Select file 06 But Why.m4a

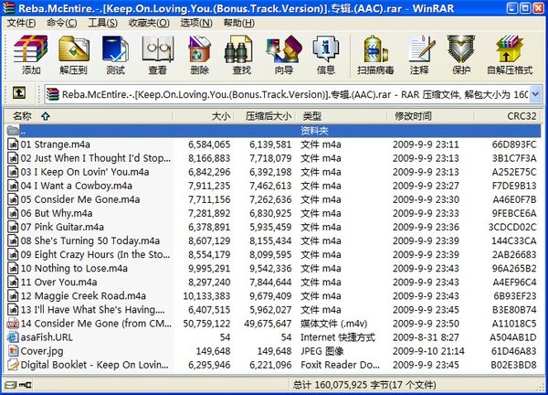coord(57,213)
